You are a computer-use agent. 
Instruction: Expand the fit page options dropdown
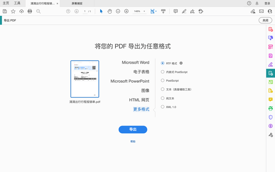[156, 12]
